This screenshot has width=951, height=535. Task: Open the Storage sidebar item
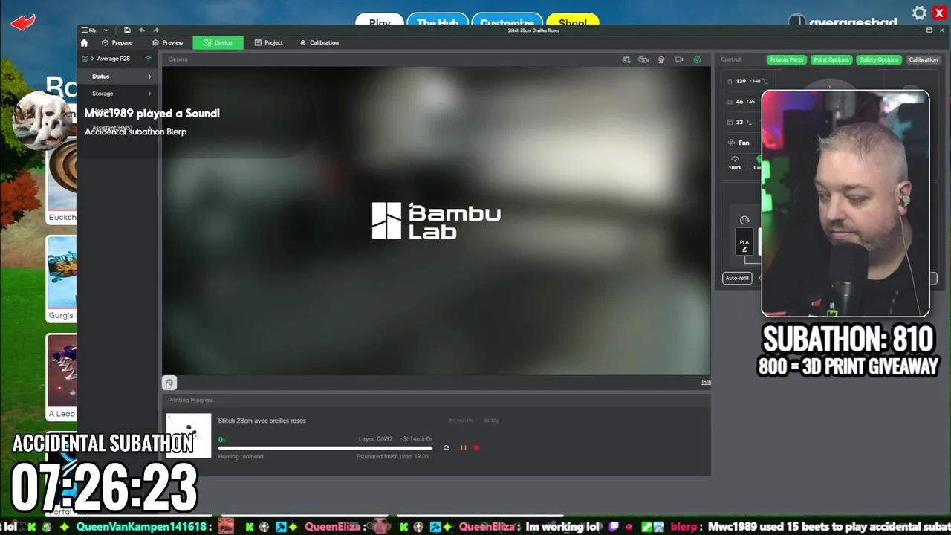click(x=119, y=94)
